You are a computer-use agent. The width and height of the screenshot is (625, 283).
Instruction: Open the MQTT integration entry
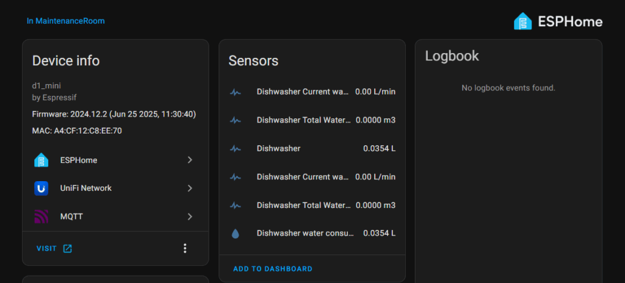pyautogui.click(x=115, y=217)
